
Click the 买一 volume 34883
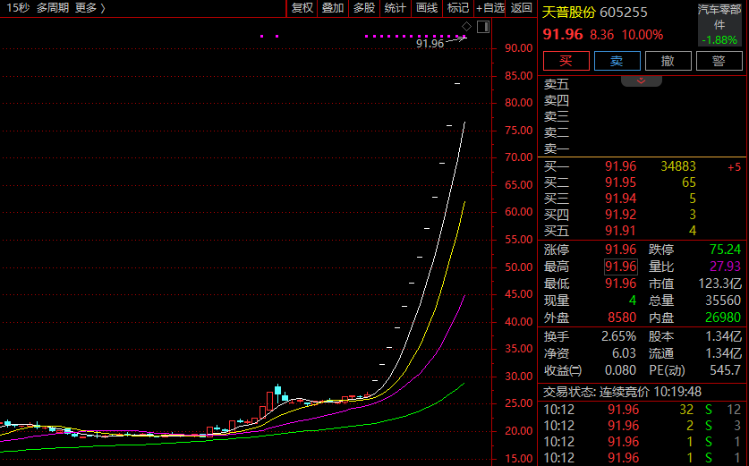coord(678,166)
